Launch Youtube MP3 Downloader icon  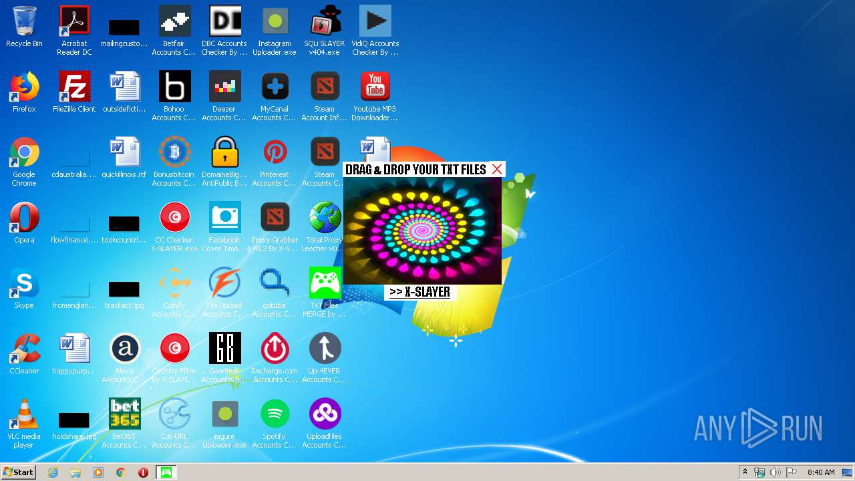(375, 88)
